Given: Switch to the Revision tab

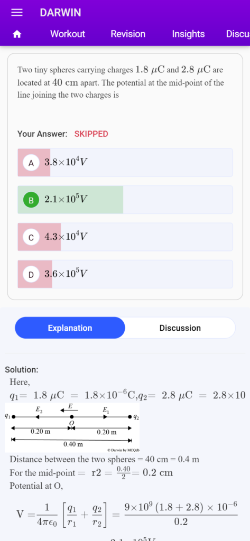Looking at the screenshot, I should [128, 34].
